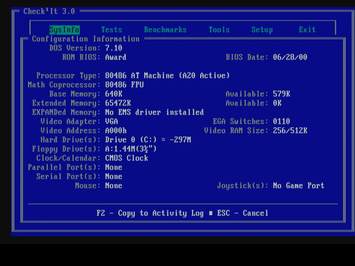Image resolution: width=355 pixels, height=266 pixels.
Task: Select the available extended memory value 0K
Action: tap(277, 103)
